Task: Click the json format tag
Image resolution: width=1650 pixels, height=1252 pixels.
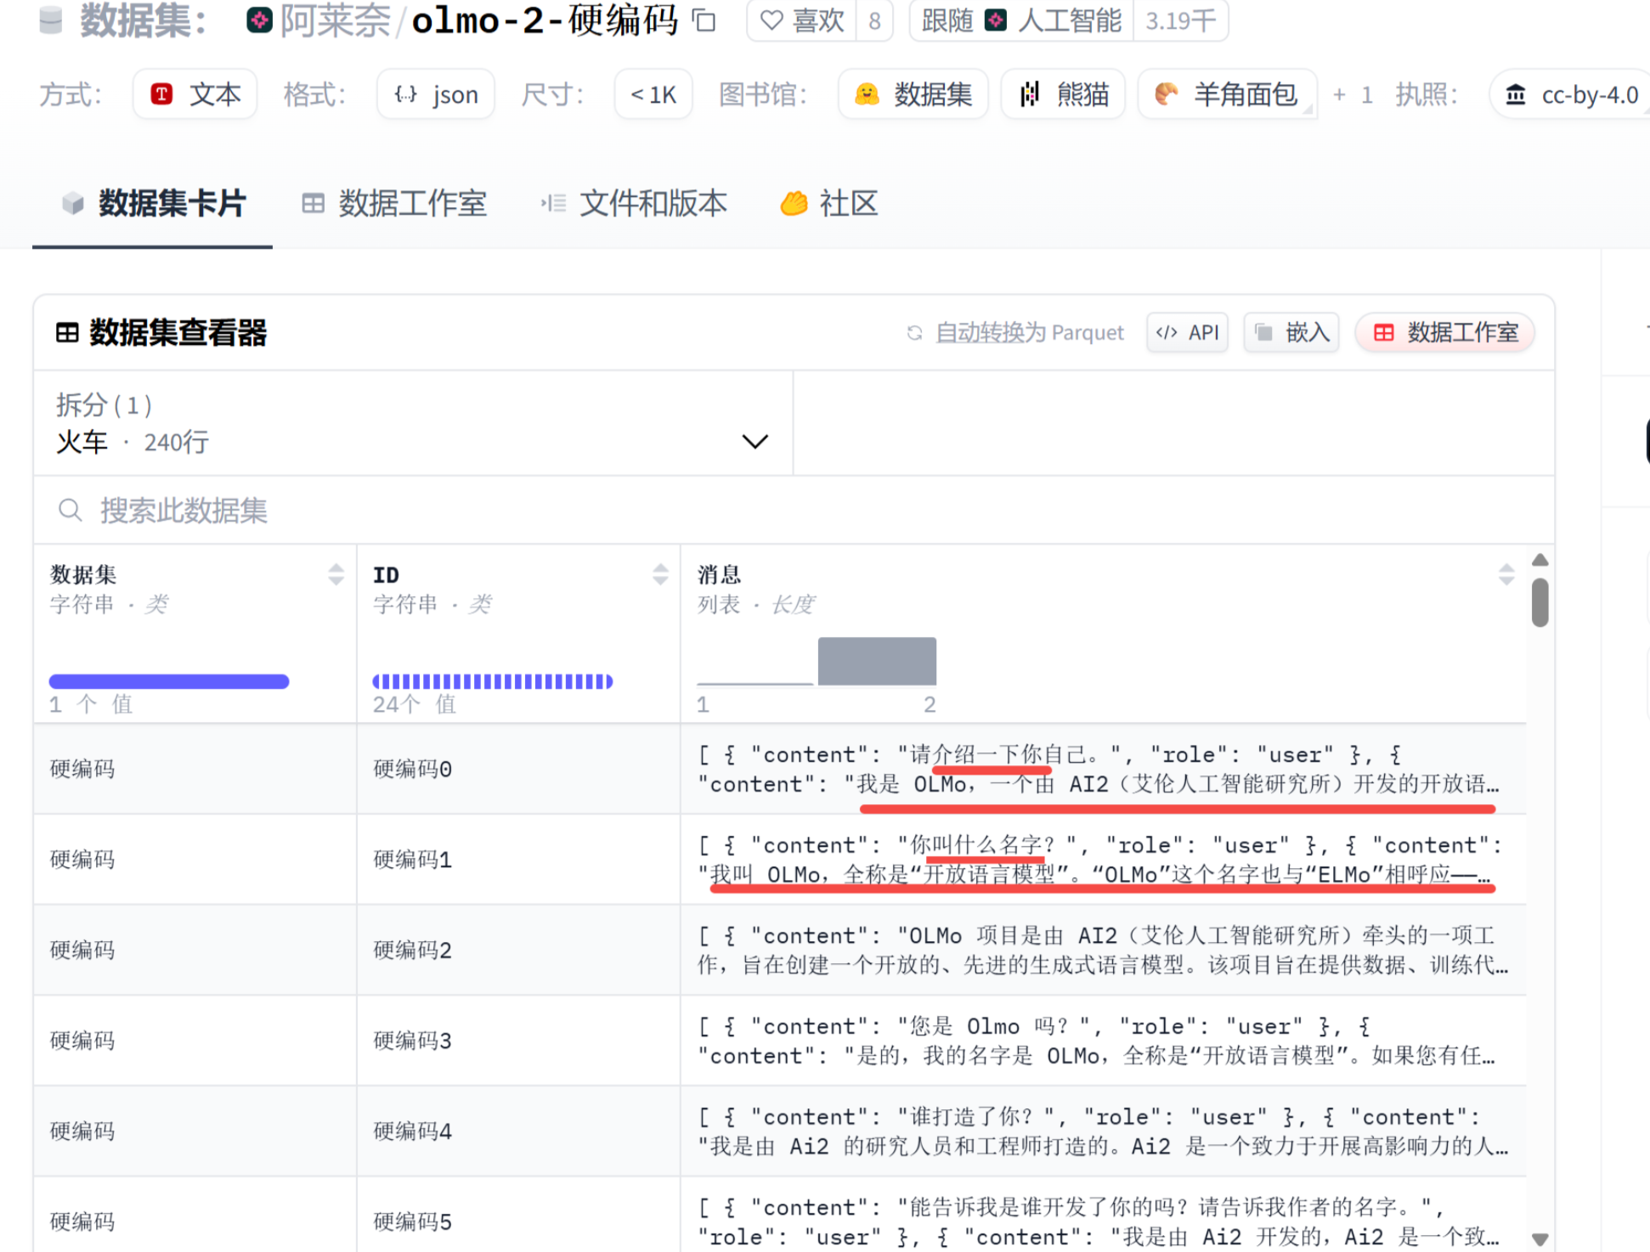Action: click(436, 94)
